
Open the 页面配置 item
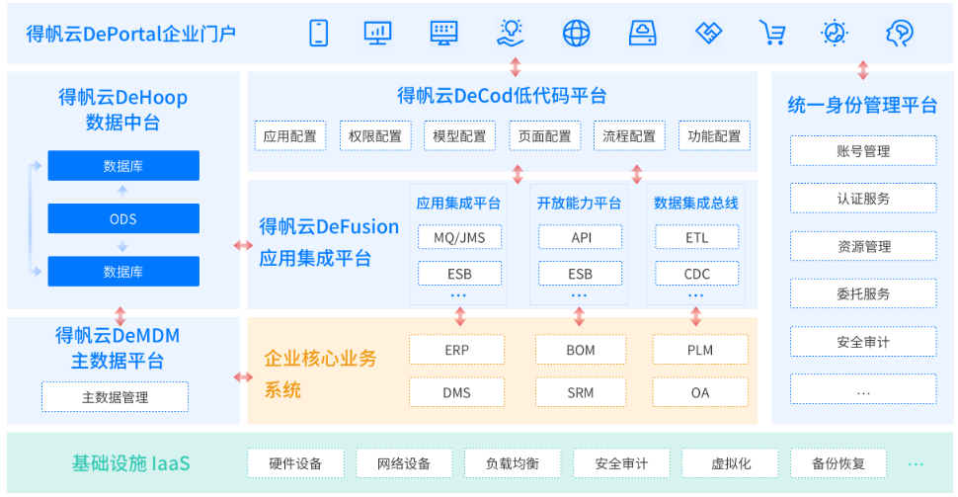pos(544,135)
